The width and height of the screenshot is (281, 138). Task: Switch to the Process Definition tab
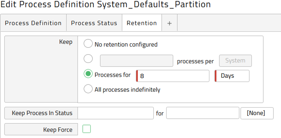pos(33,23)
